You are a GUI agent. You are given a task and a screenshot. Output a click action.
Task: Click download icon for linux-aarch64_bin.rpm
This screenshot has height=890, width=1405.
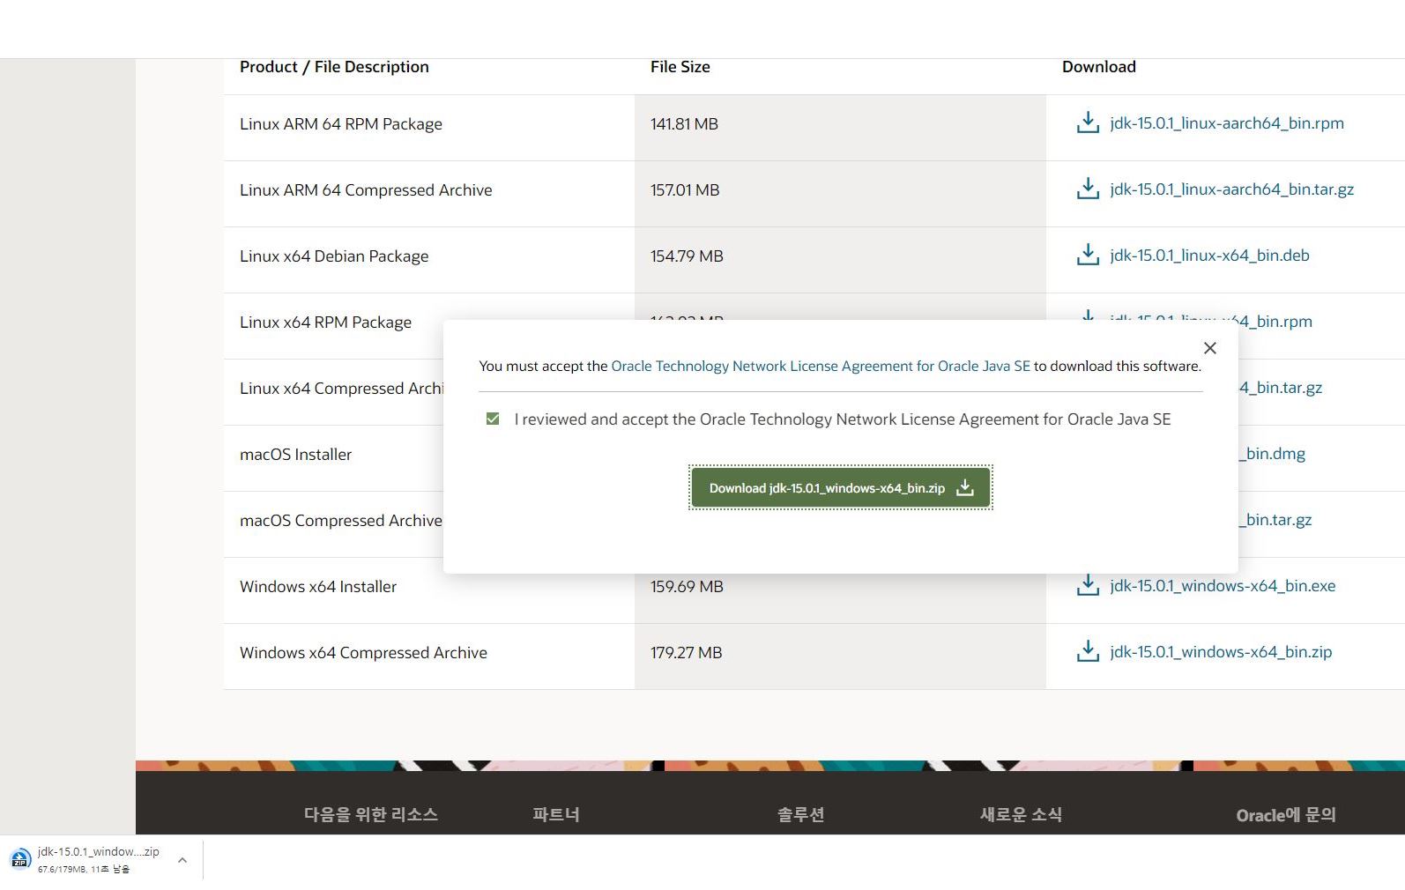pos(1088,122)
